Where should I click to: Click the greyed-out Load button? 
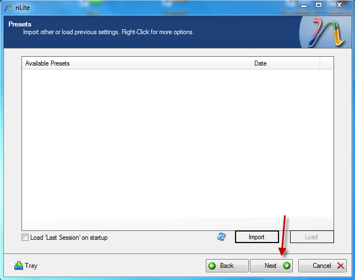tap(312, 237)
